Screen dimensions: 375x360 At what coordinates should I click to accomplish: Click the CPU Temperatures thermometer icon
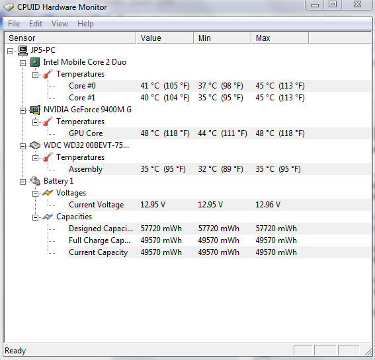click(48, 74)
